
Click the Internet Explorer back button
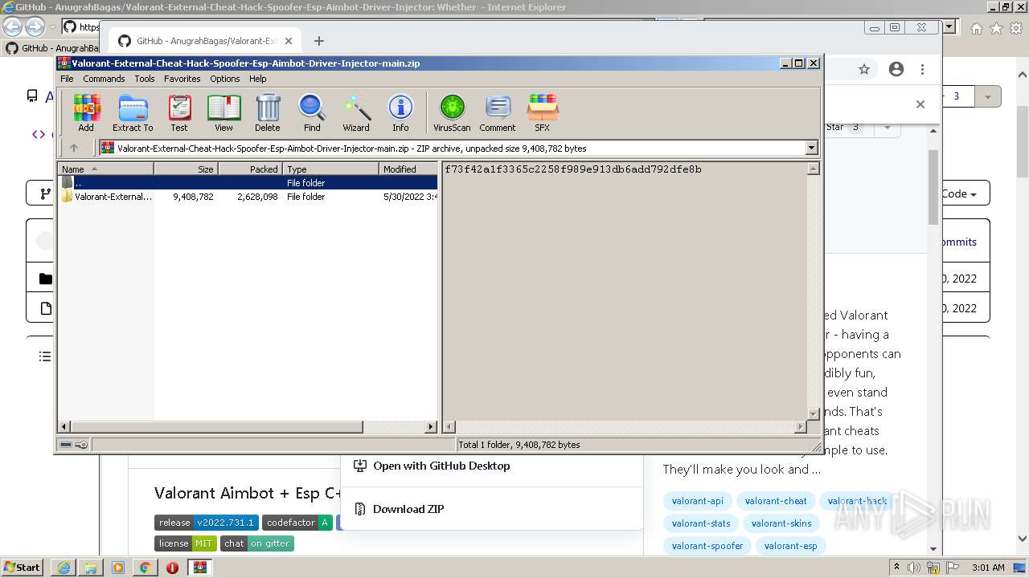click(x=13, y=26)
